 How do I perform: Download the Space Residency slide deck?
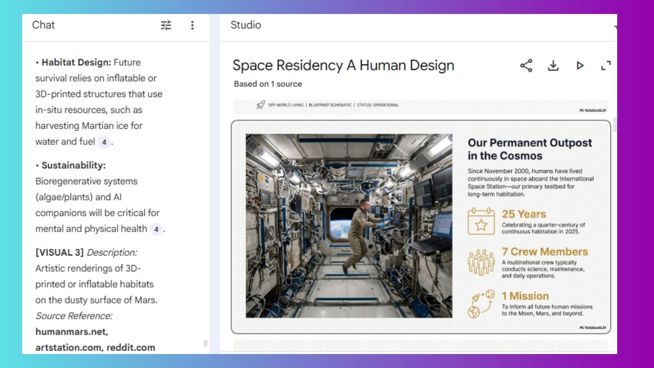[553, 65]
